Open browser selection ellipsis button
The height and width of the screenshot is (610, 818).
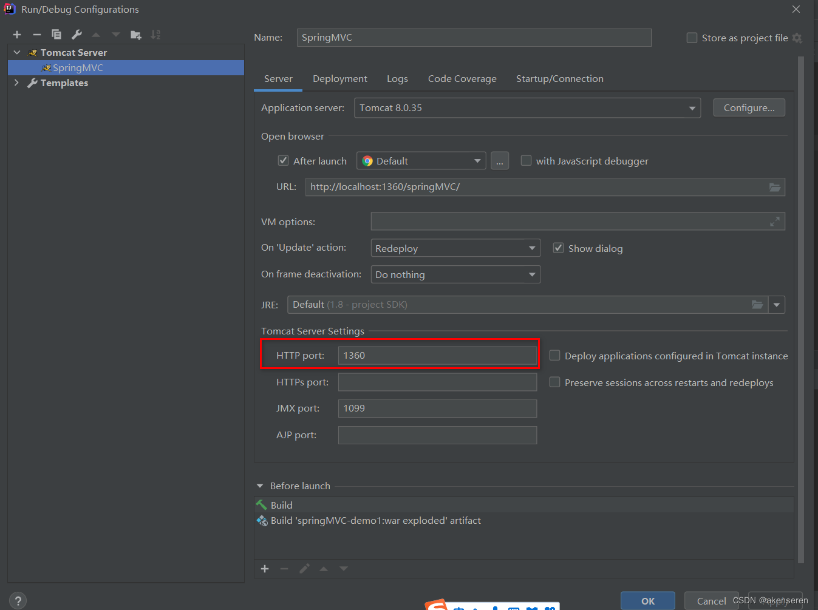[500, 161]
